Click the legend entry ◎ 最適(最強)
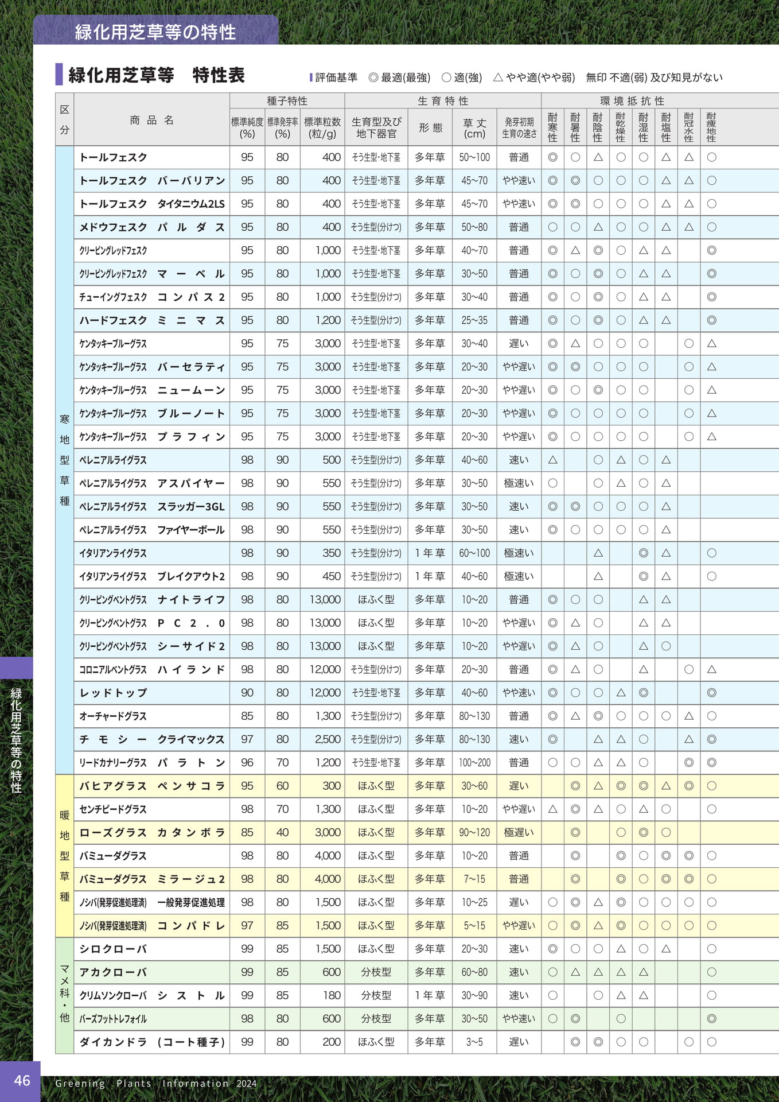 point(399,77)
